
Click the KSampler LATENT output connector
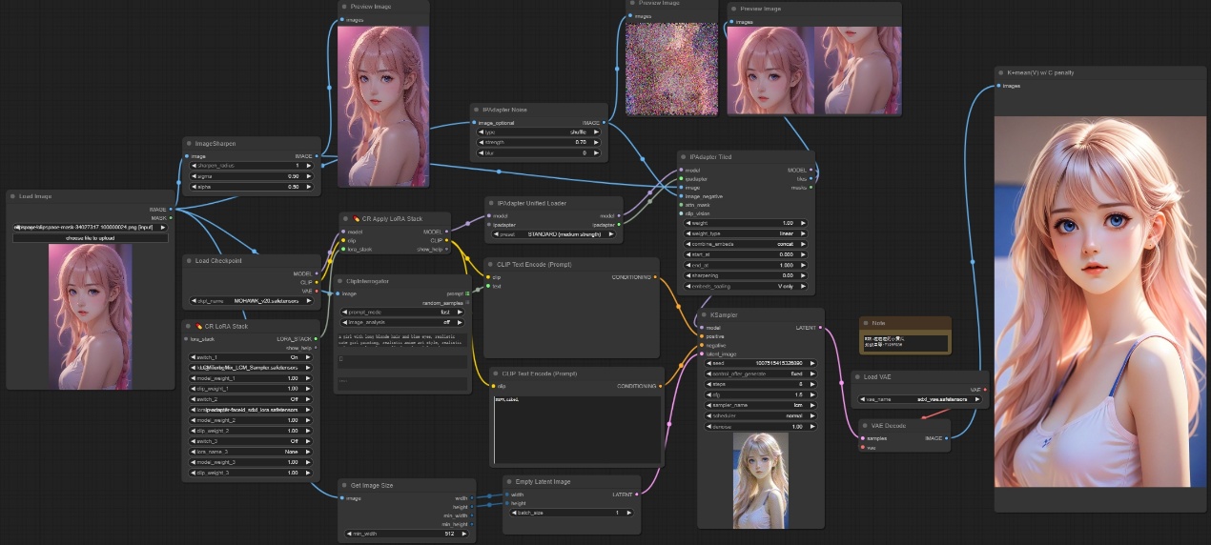coord(819,328)
